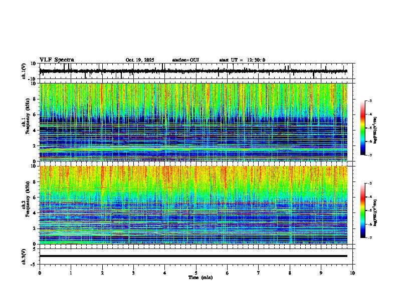Click the date 'Oct. 19, 2025'

(140, 60)
